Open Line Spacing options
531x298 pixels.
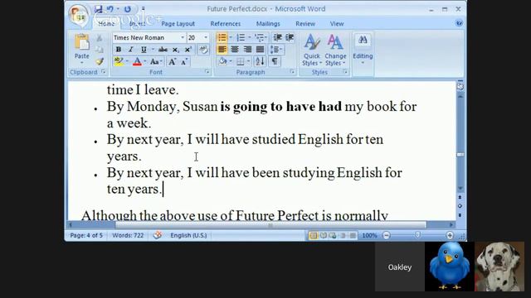(276, 50)
